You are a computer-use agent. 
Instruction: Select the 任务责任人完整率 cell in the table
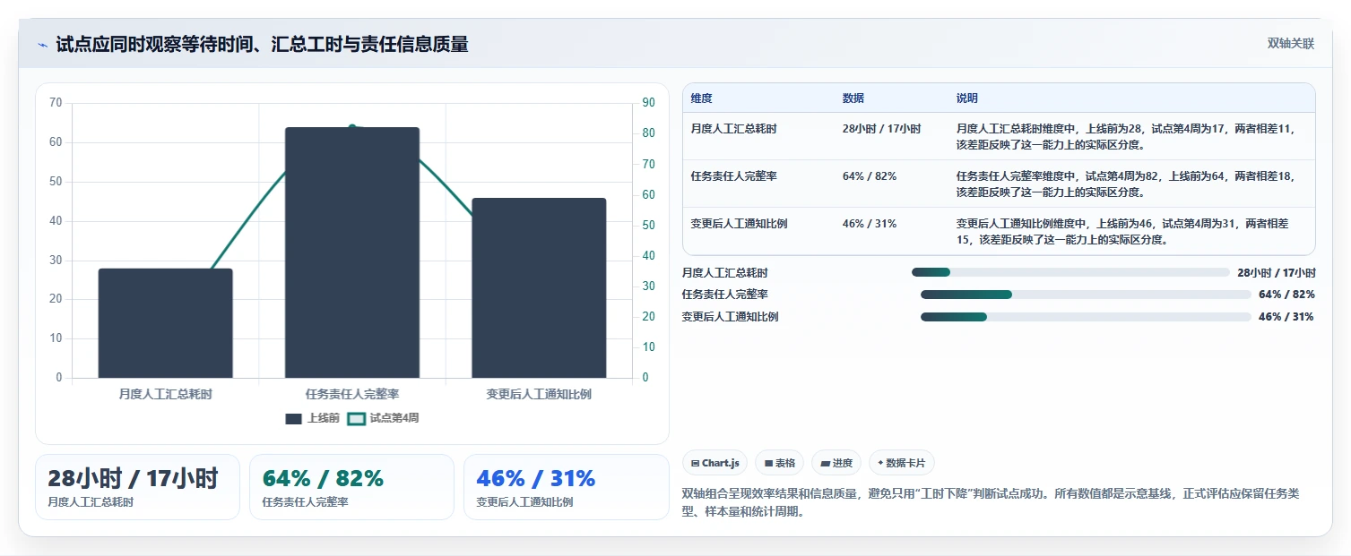click(733, 176)
